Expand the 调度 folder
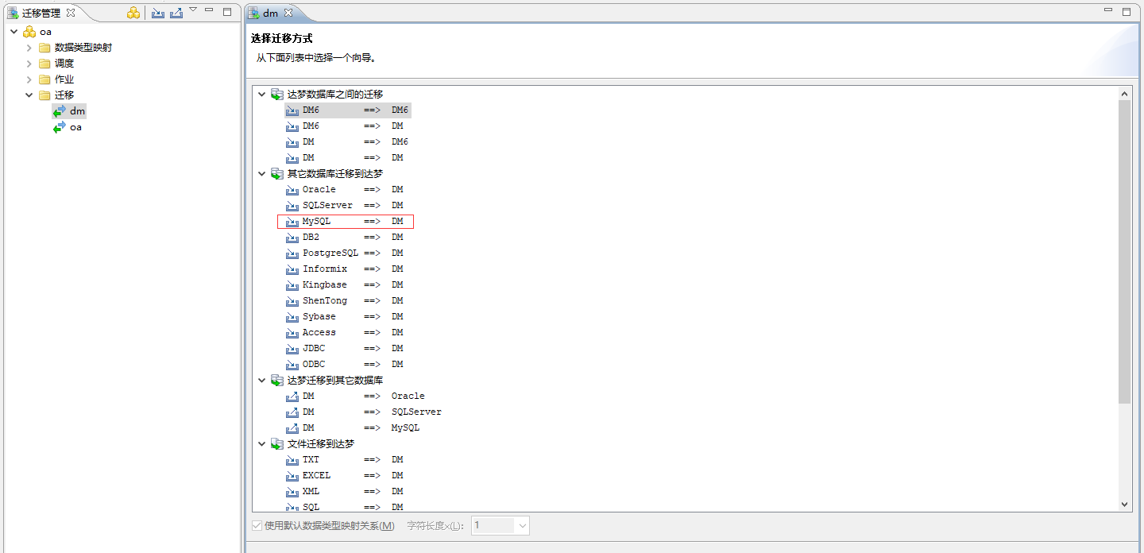The image size is (1144, 553). pyautogui.click(x=29, y=64)
